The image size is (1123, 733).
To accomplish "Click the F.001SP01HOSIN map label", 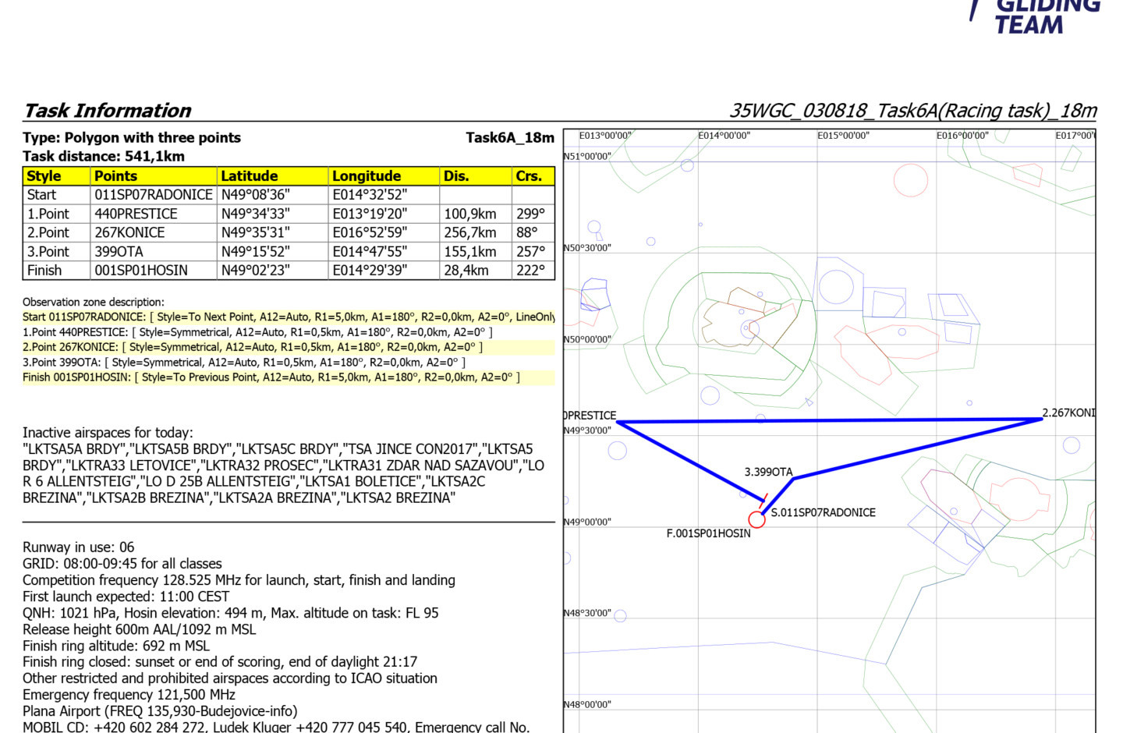I will pyautogui.click(x=708, y=533).
